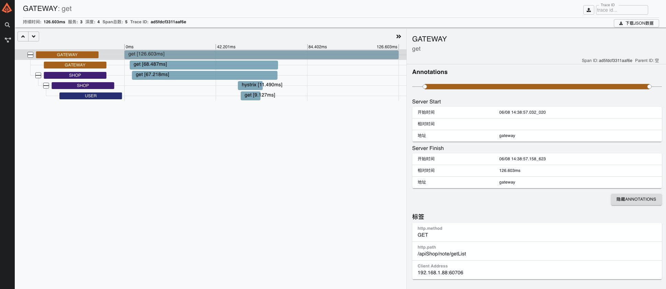
Task: Focus the Trace ID search field
Action: coord(622,10)
